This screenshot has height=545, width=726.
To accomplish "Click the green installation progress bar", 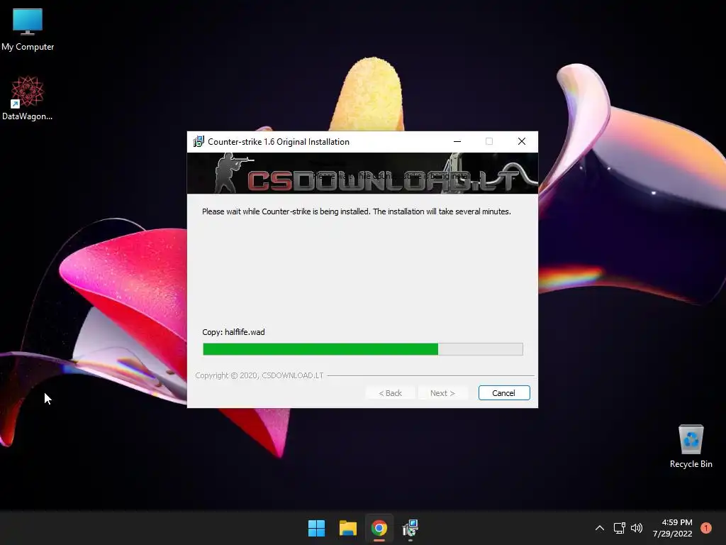I will coord(363,349).
